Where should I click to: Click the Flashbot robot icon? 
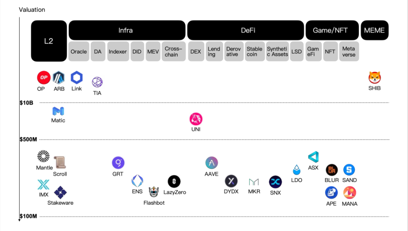tap(154, 192)
